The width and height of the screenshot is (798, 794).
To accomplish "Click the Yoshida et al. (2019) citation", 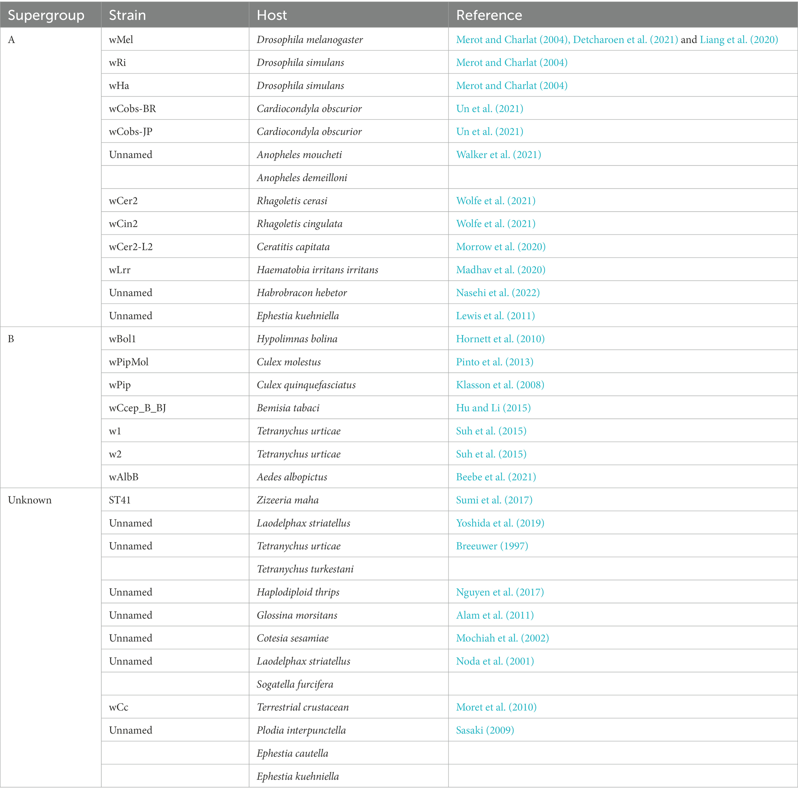I will (x=500, y=523).
